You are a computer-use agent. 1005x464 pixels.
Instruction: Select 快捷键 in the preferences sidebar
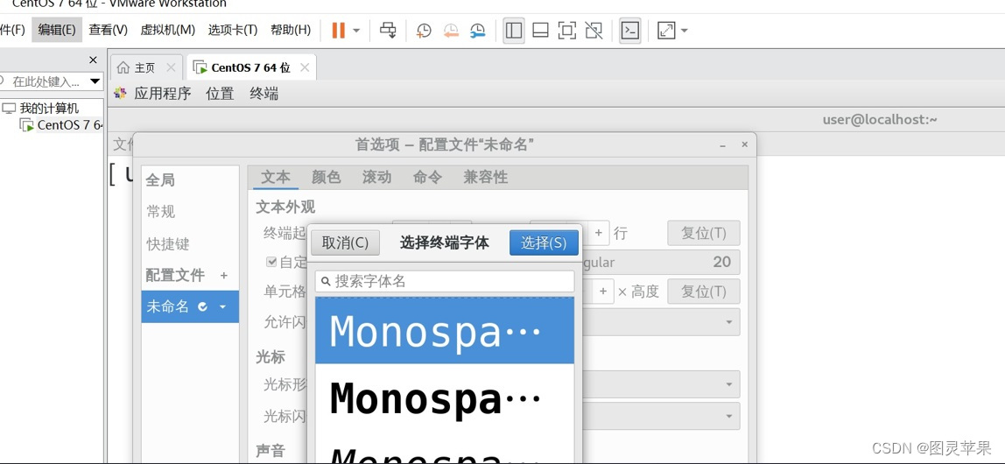tap(168, 243)
